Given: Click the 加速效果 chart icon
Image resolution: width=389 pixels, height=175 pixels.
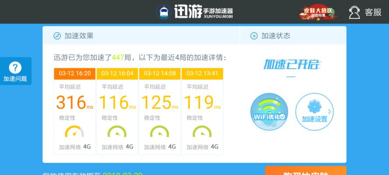Looking at the screenshot, I should click(x=57, y=36).
